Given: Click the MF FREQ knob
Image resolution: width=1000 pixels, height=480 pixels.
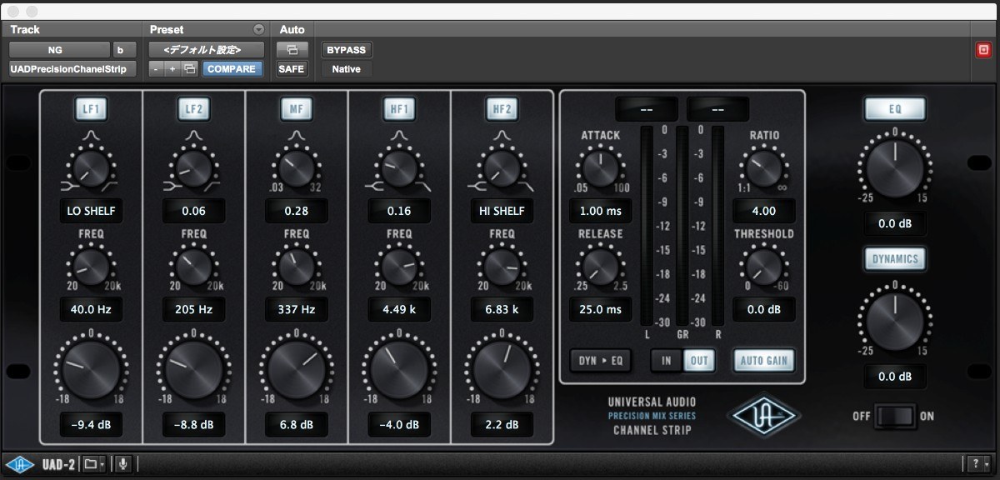Looking at the screenshot, I should point(296,266).
